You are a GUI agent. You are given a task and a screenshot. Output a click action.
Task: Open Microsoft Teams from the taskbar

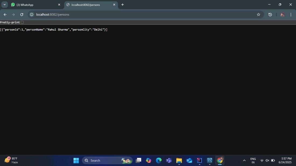(x=169, y=160)
